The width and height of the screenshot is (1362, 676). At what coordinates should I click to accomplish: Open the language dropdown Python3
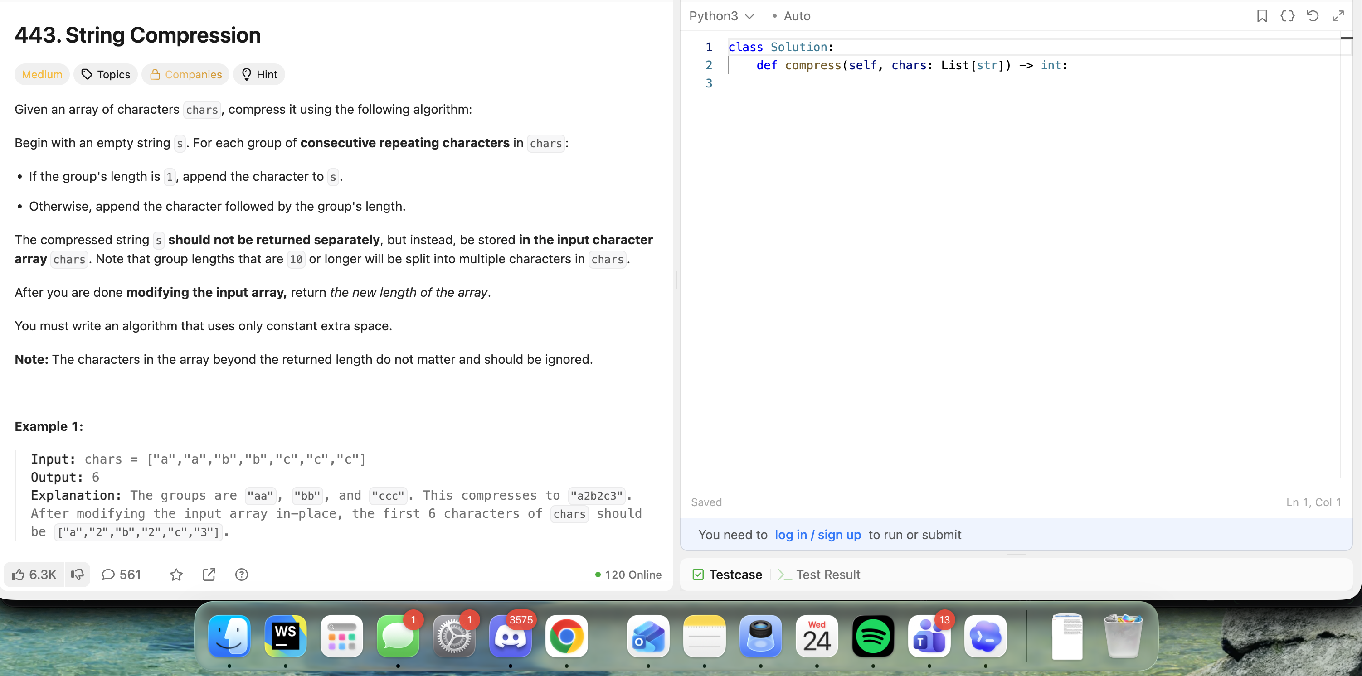coord(721,16)
